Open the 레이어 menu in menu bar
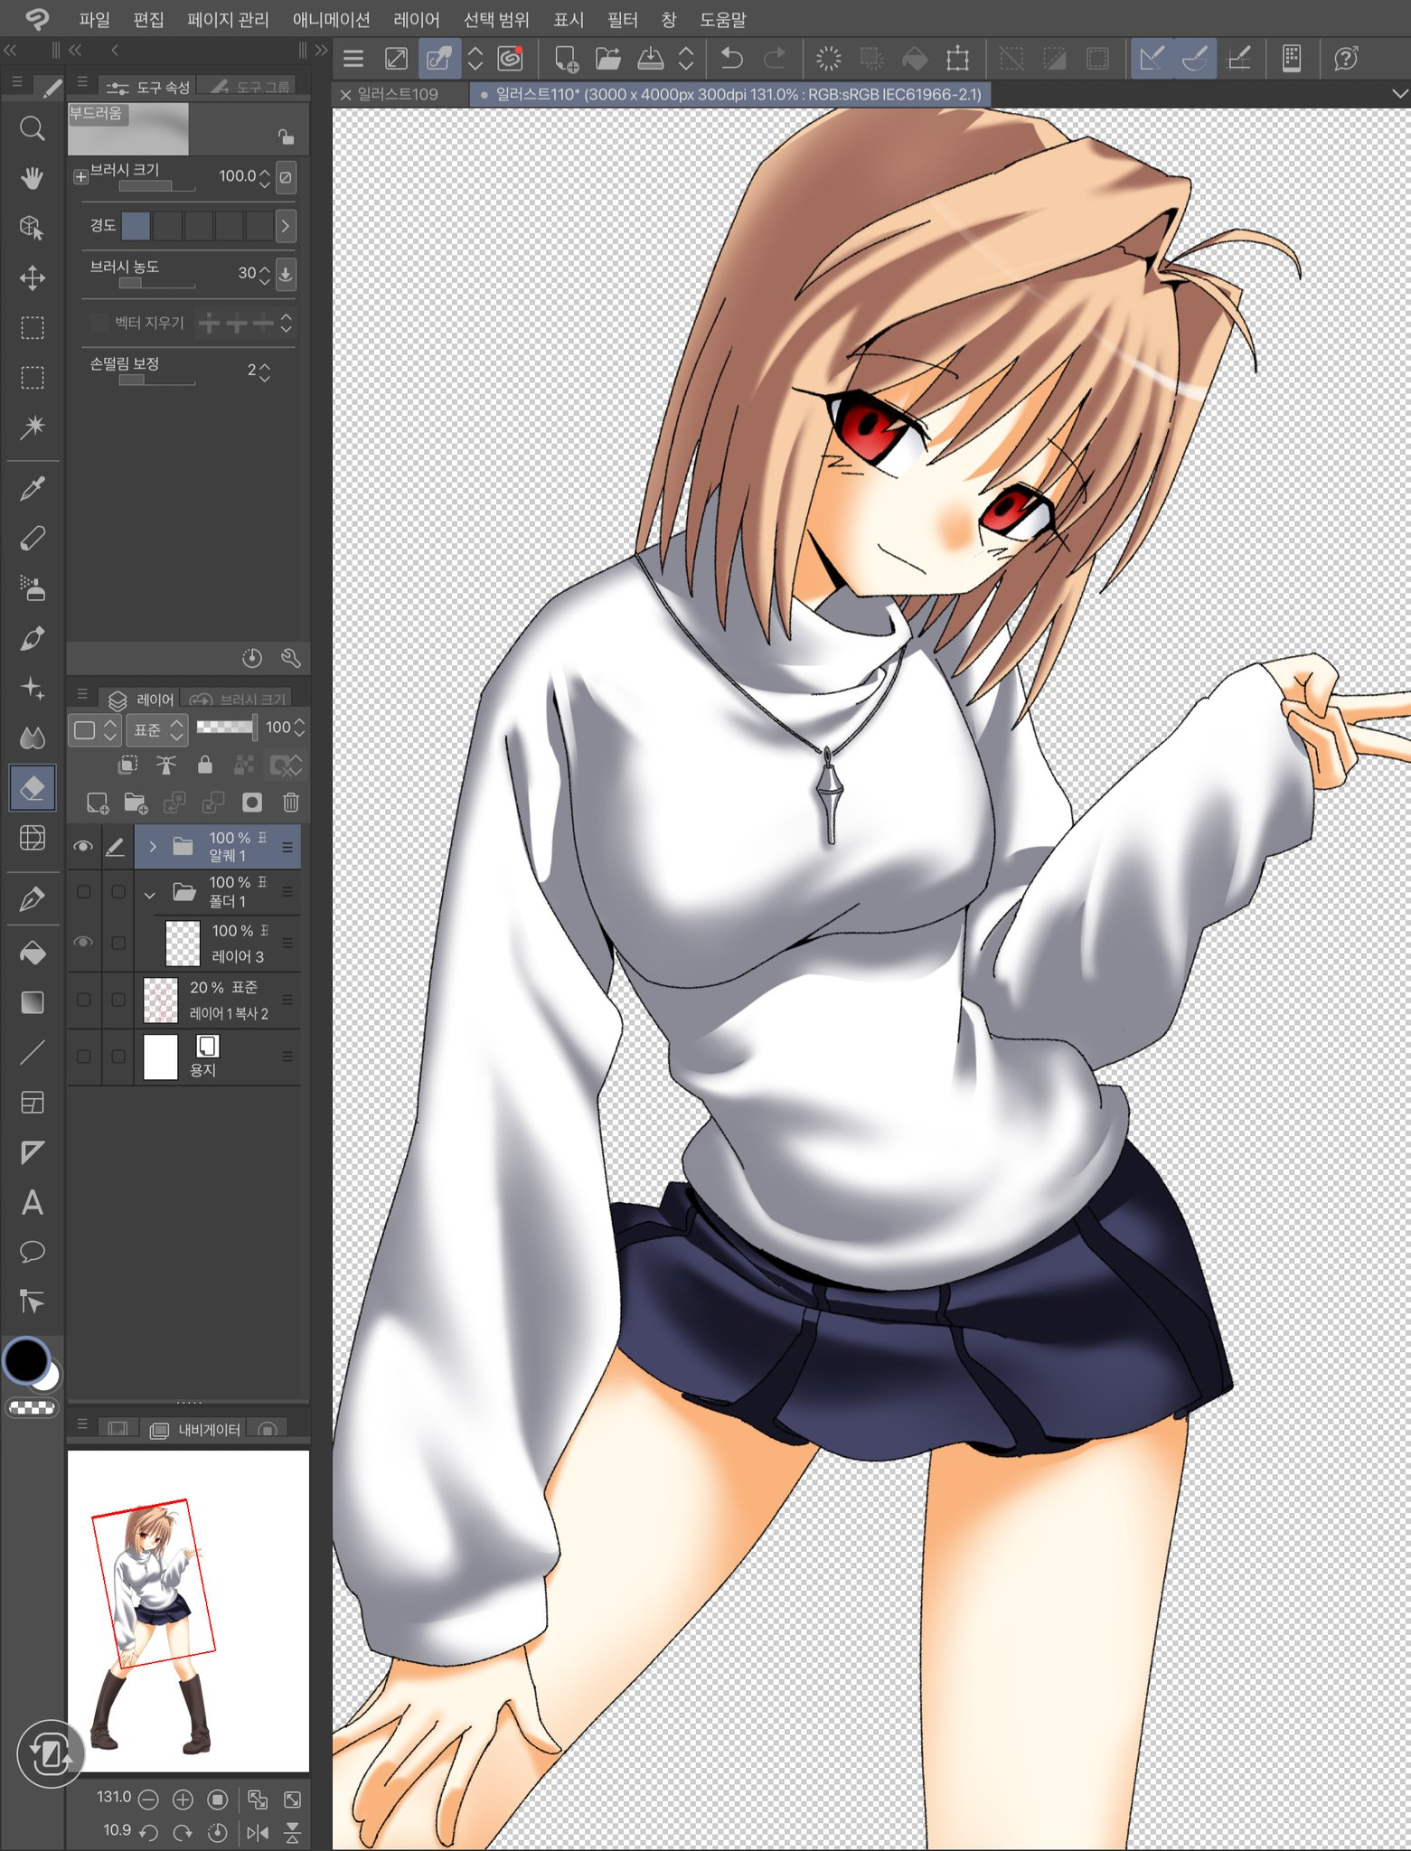1411x1851 pixels. click(416, 19)
